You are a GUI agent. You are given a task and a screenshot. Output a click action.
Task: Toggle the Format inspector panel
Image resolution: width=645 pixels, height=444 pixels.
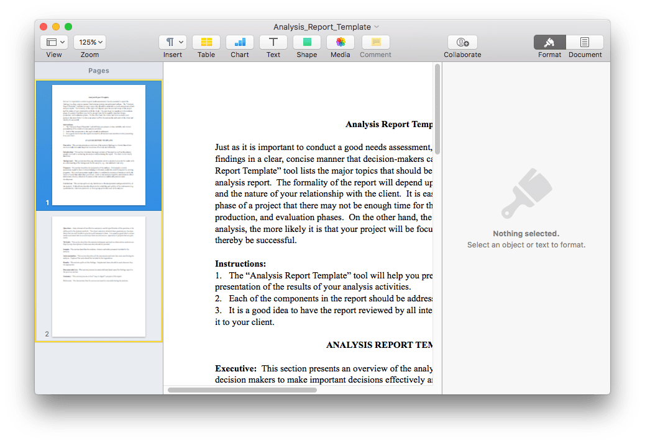(549, 42)
